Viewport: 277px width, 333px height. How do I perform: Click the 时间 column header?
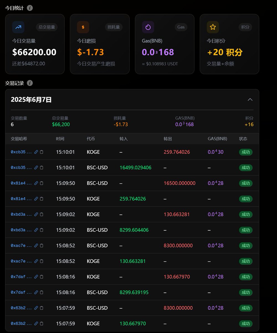(x=60, y=139)
